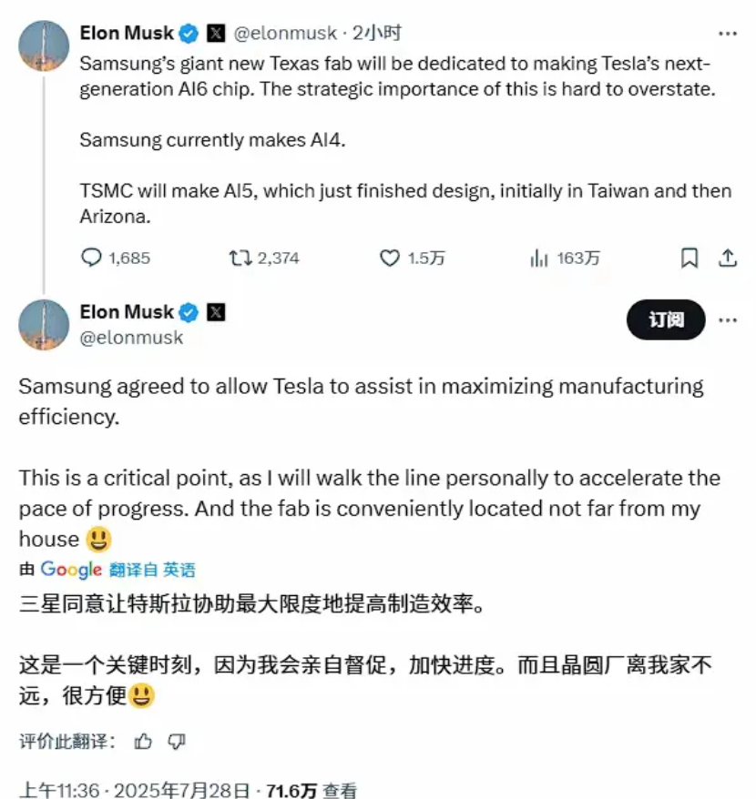
Task: Repost the first tweet
Action: (x=241, y=258)
